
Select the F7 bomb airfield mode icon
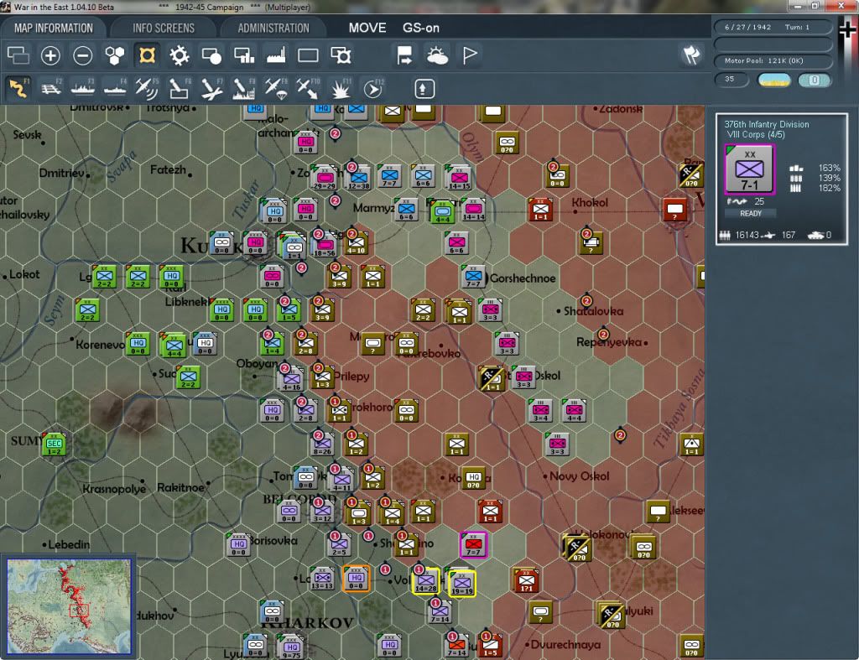coord(211,88)
